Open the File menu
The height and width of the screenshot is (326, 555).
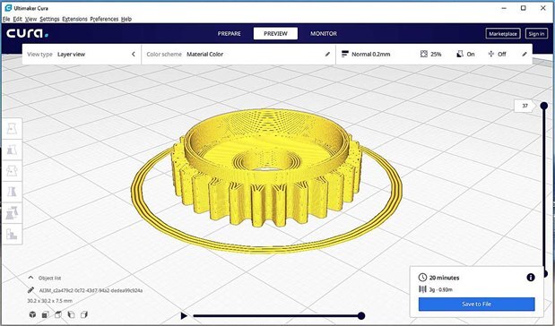(x=6, y=19)
